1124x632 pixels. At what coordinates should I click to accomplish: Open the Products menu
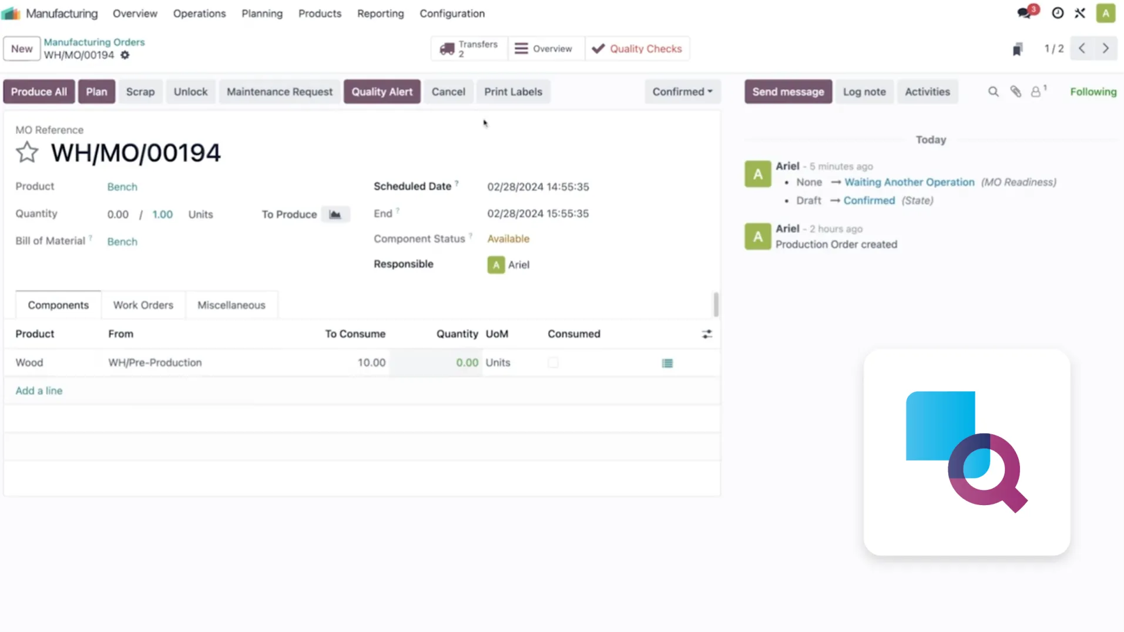(x=320, y=14)
